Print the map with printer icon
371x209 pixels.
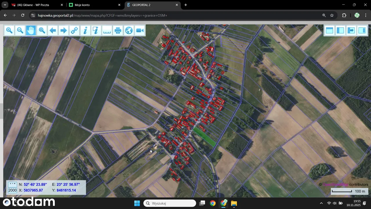118,30
